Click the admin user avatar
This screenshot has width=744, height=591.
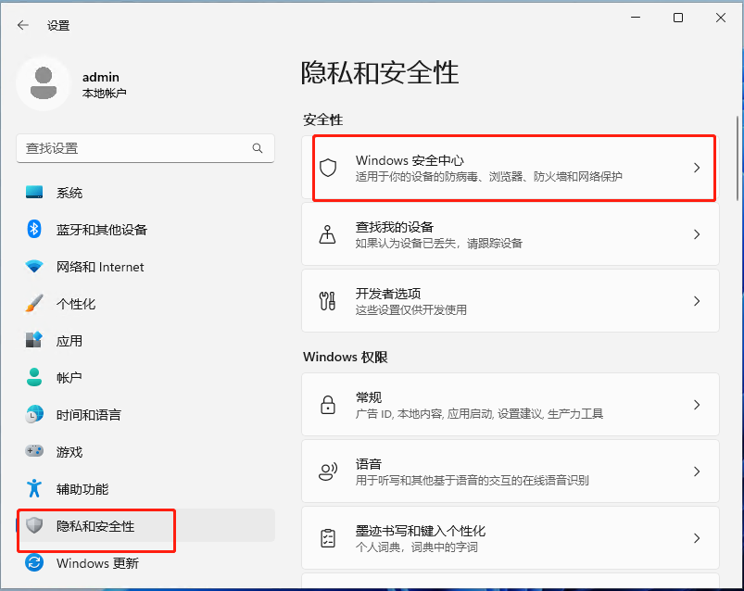point(44,83)
